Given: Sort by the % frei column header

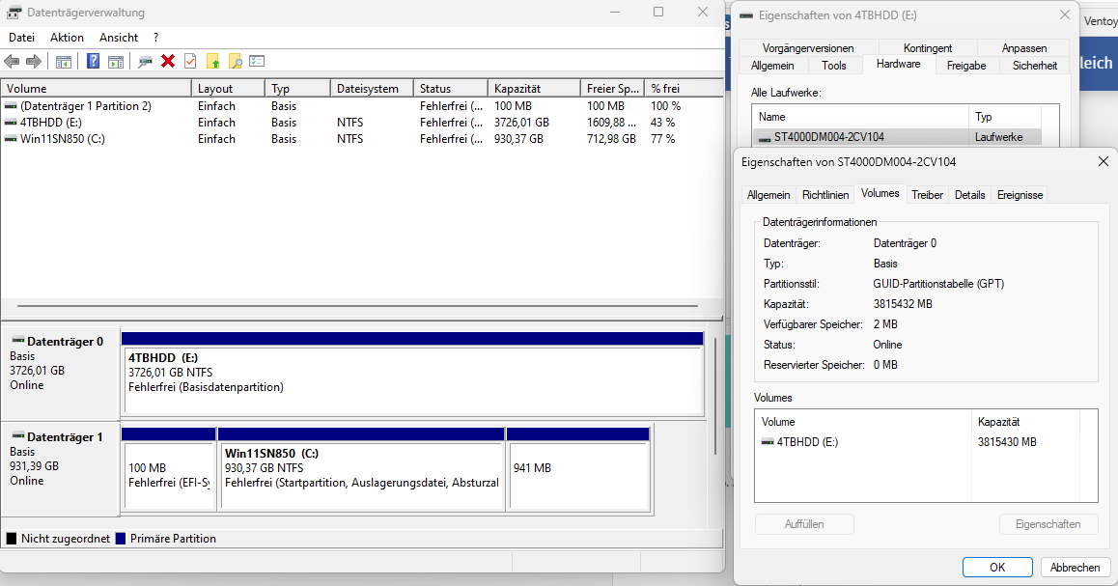Looking at the screenshot, I should [x=684, y=89].
